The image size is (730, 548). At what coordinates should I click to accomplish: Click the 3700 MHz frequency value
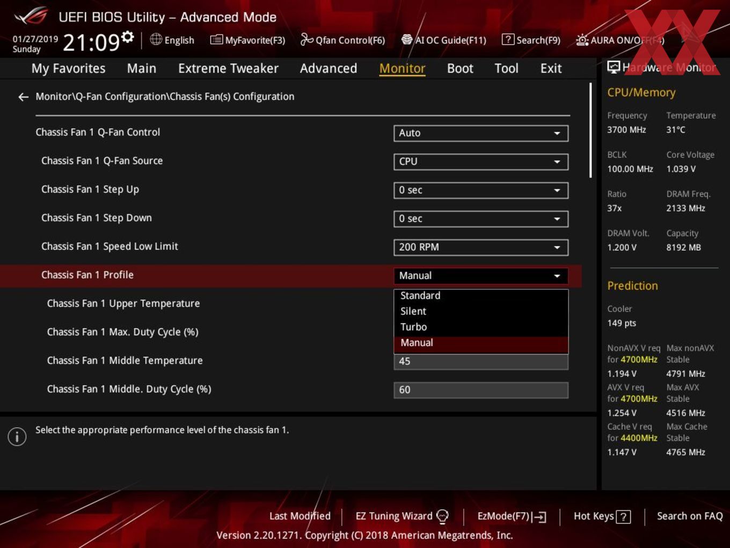[626, 129]
